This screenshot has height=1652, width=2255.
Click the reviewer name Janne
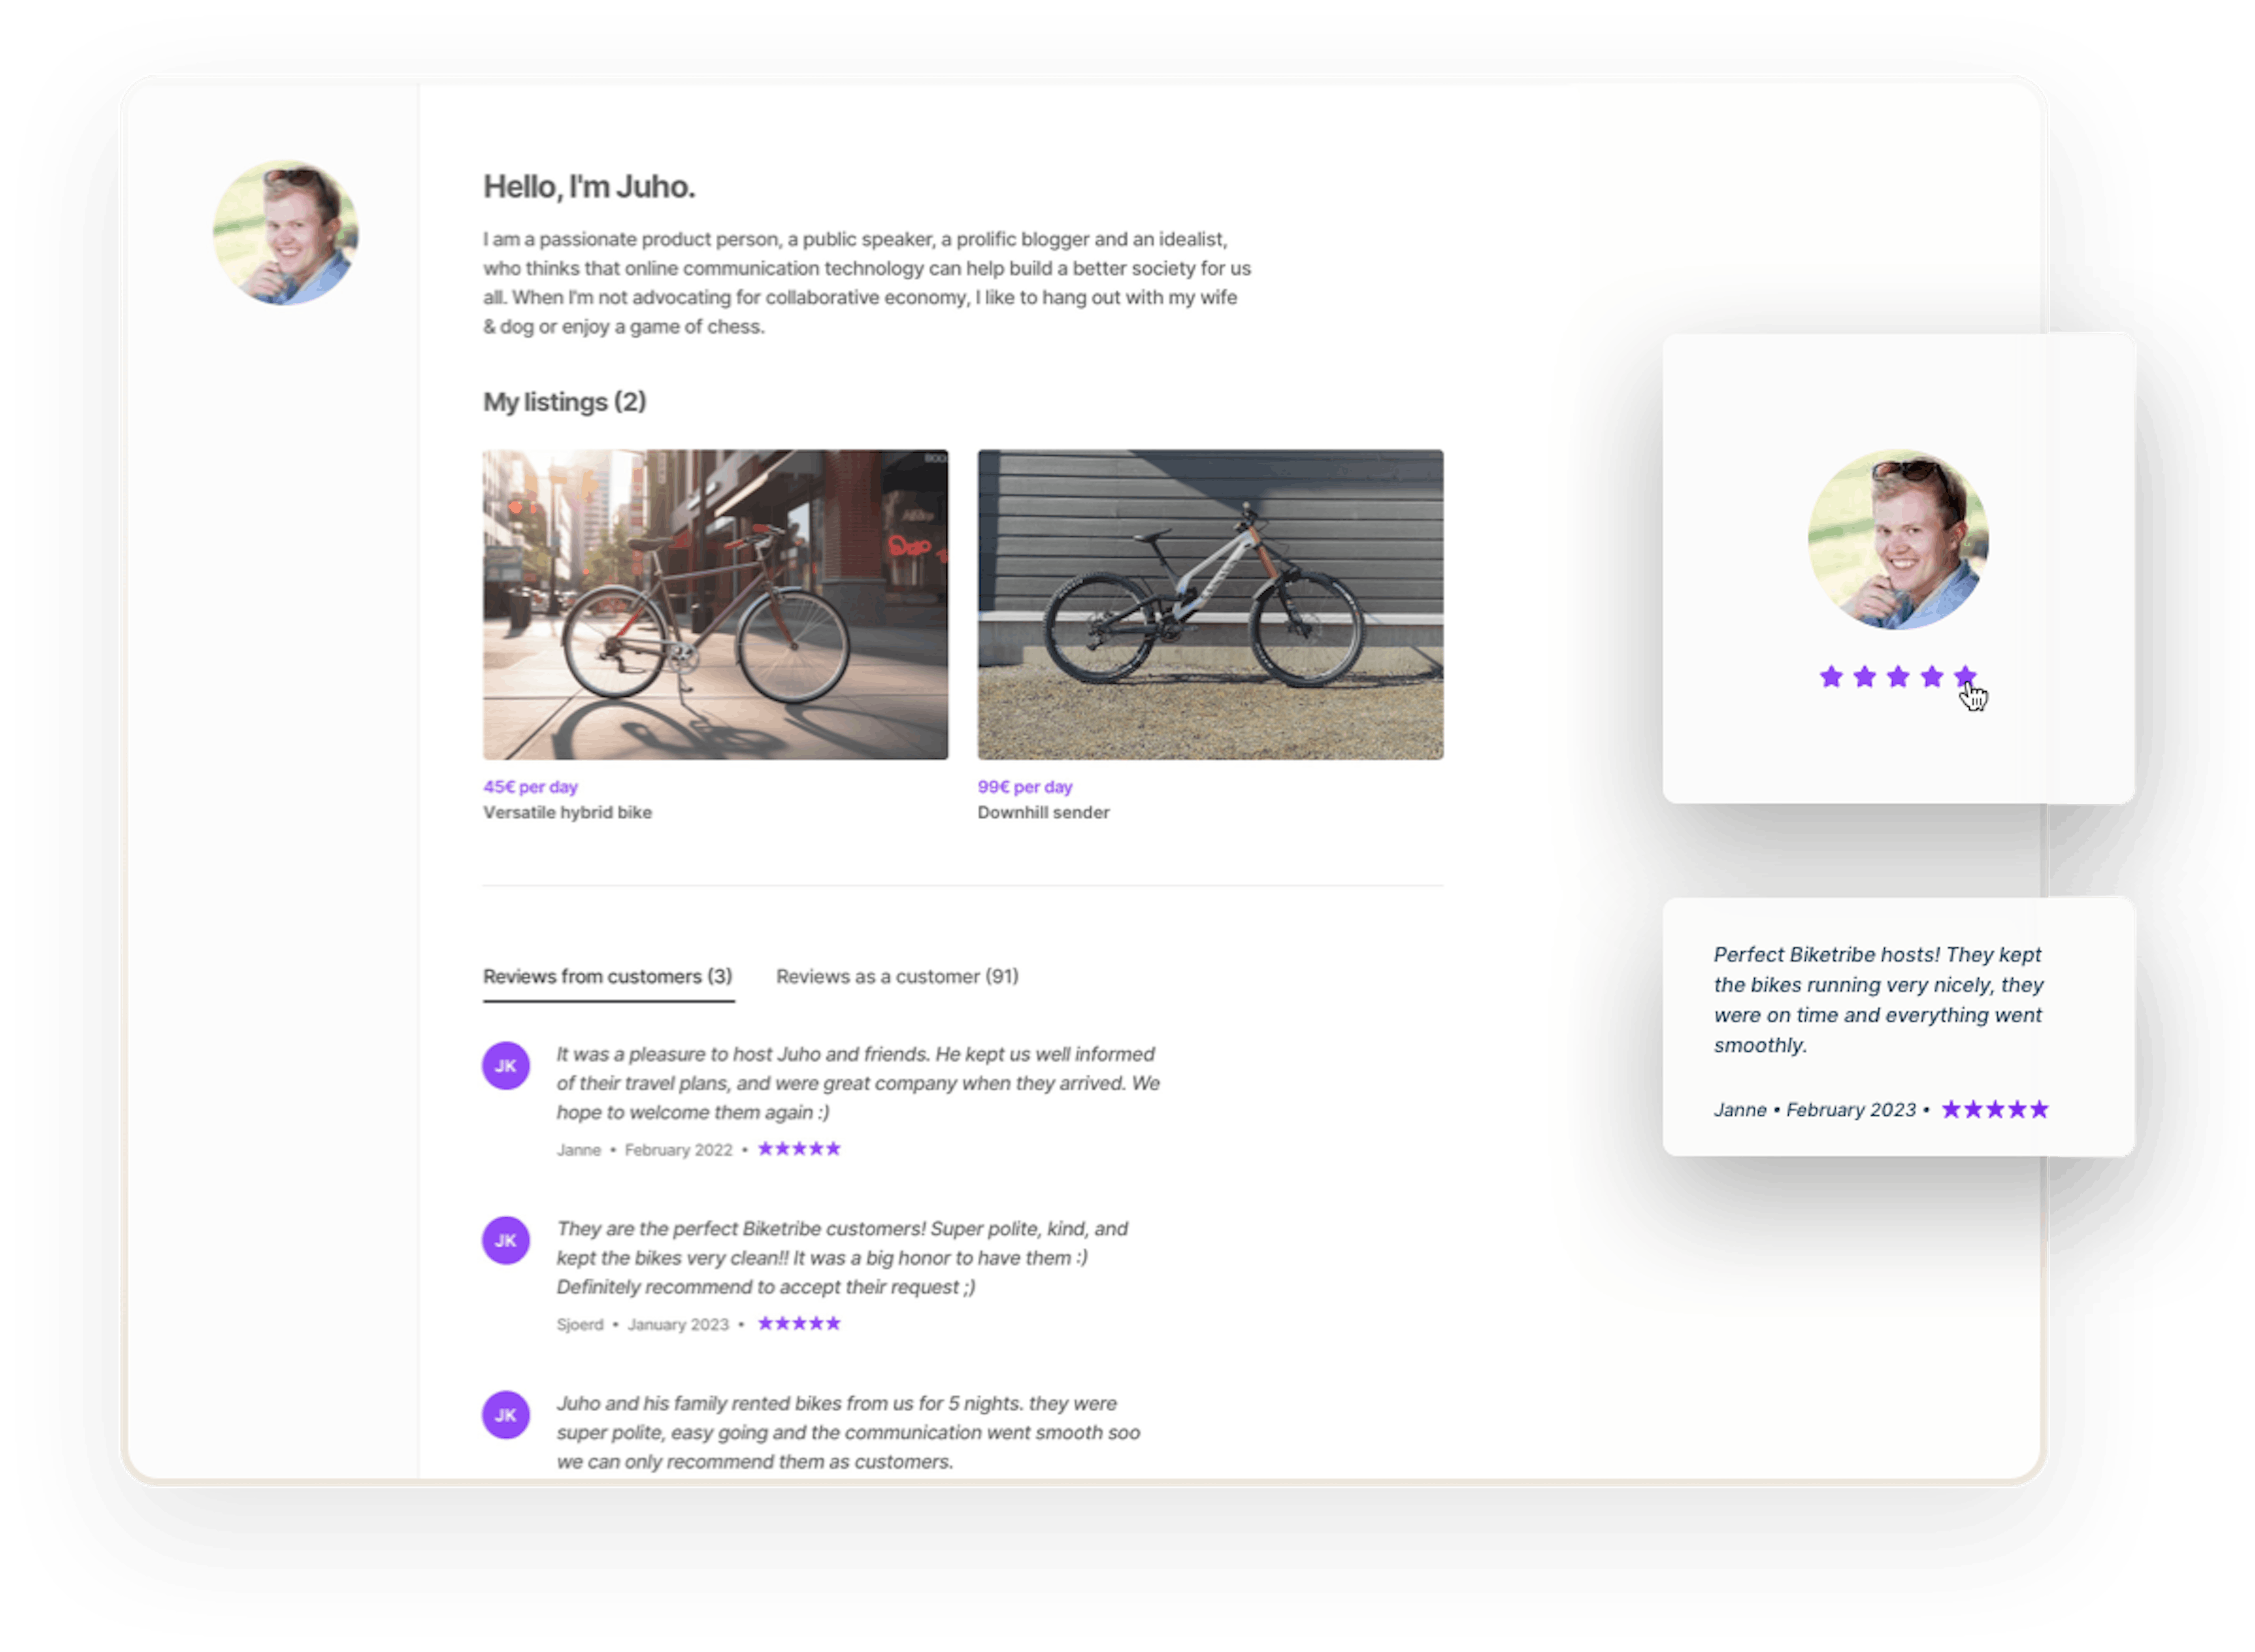coord(580,1150)
